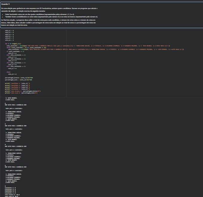Click the paragraph starting 'Ao final da votação'
This screenshot has width=203, height=197.
click(x=48, y=23)
